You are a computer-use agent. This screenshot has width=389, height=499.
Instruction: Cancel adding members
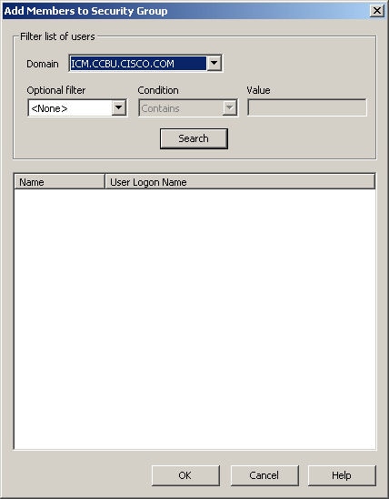(264, 475)
